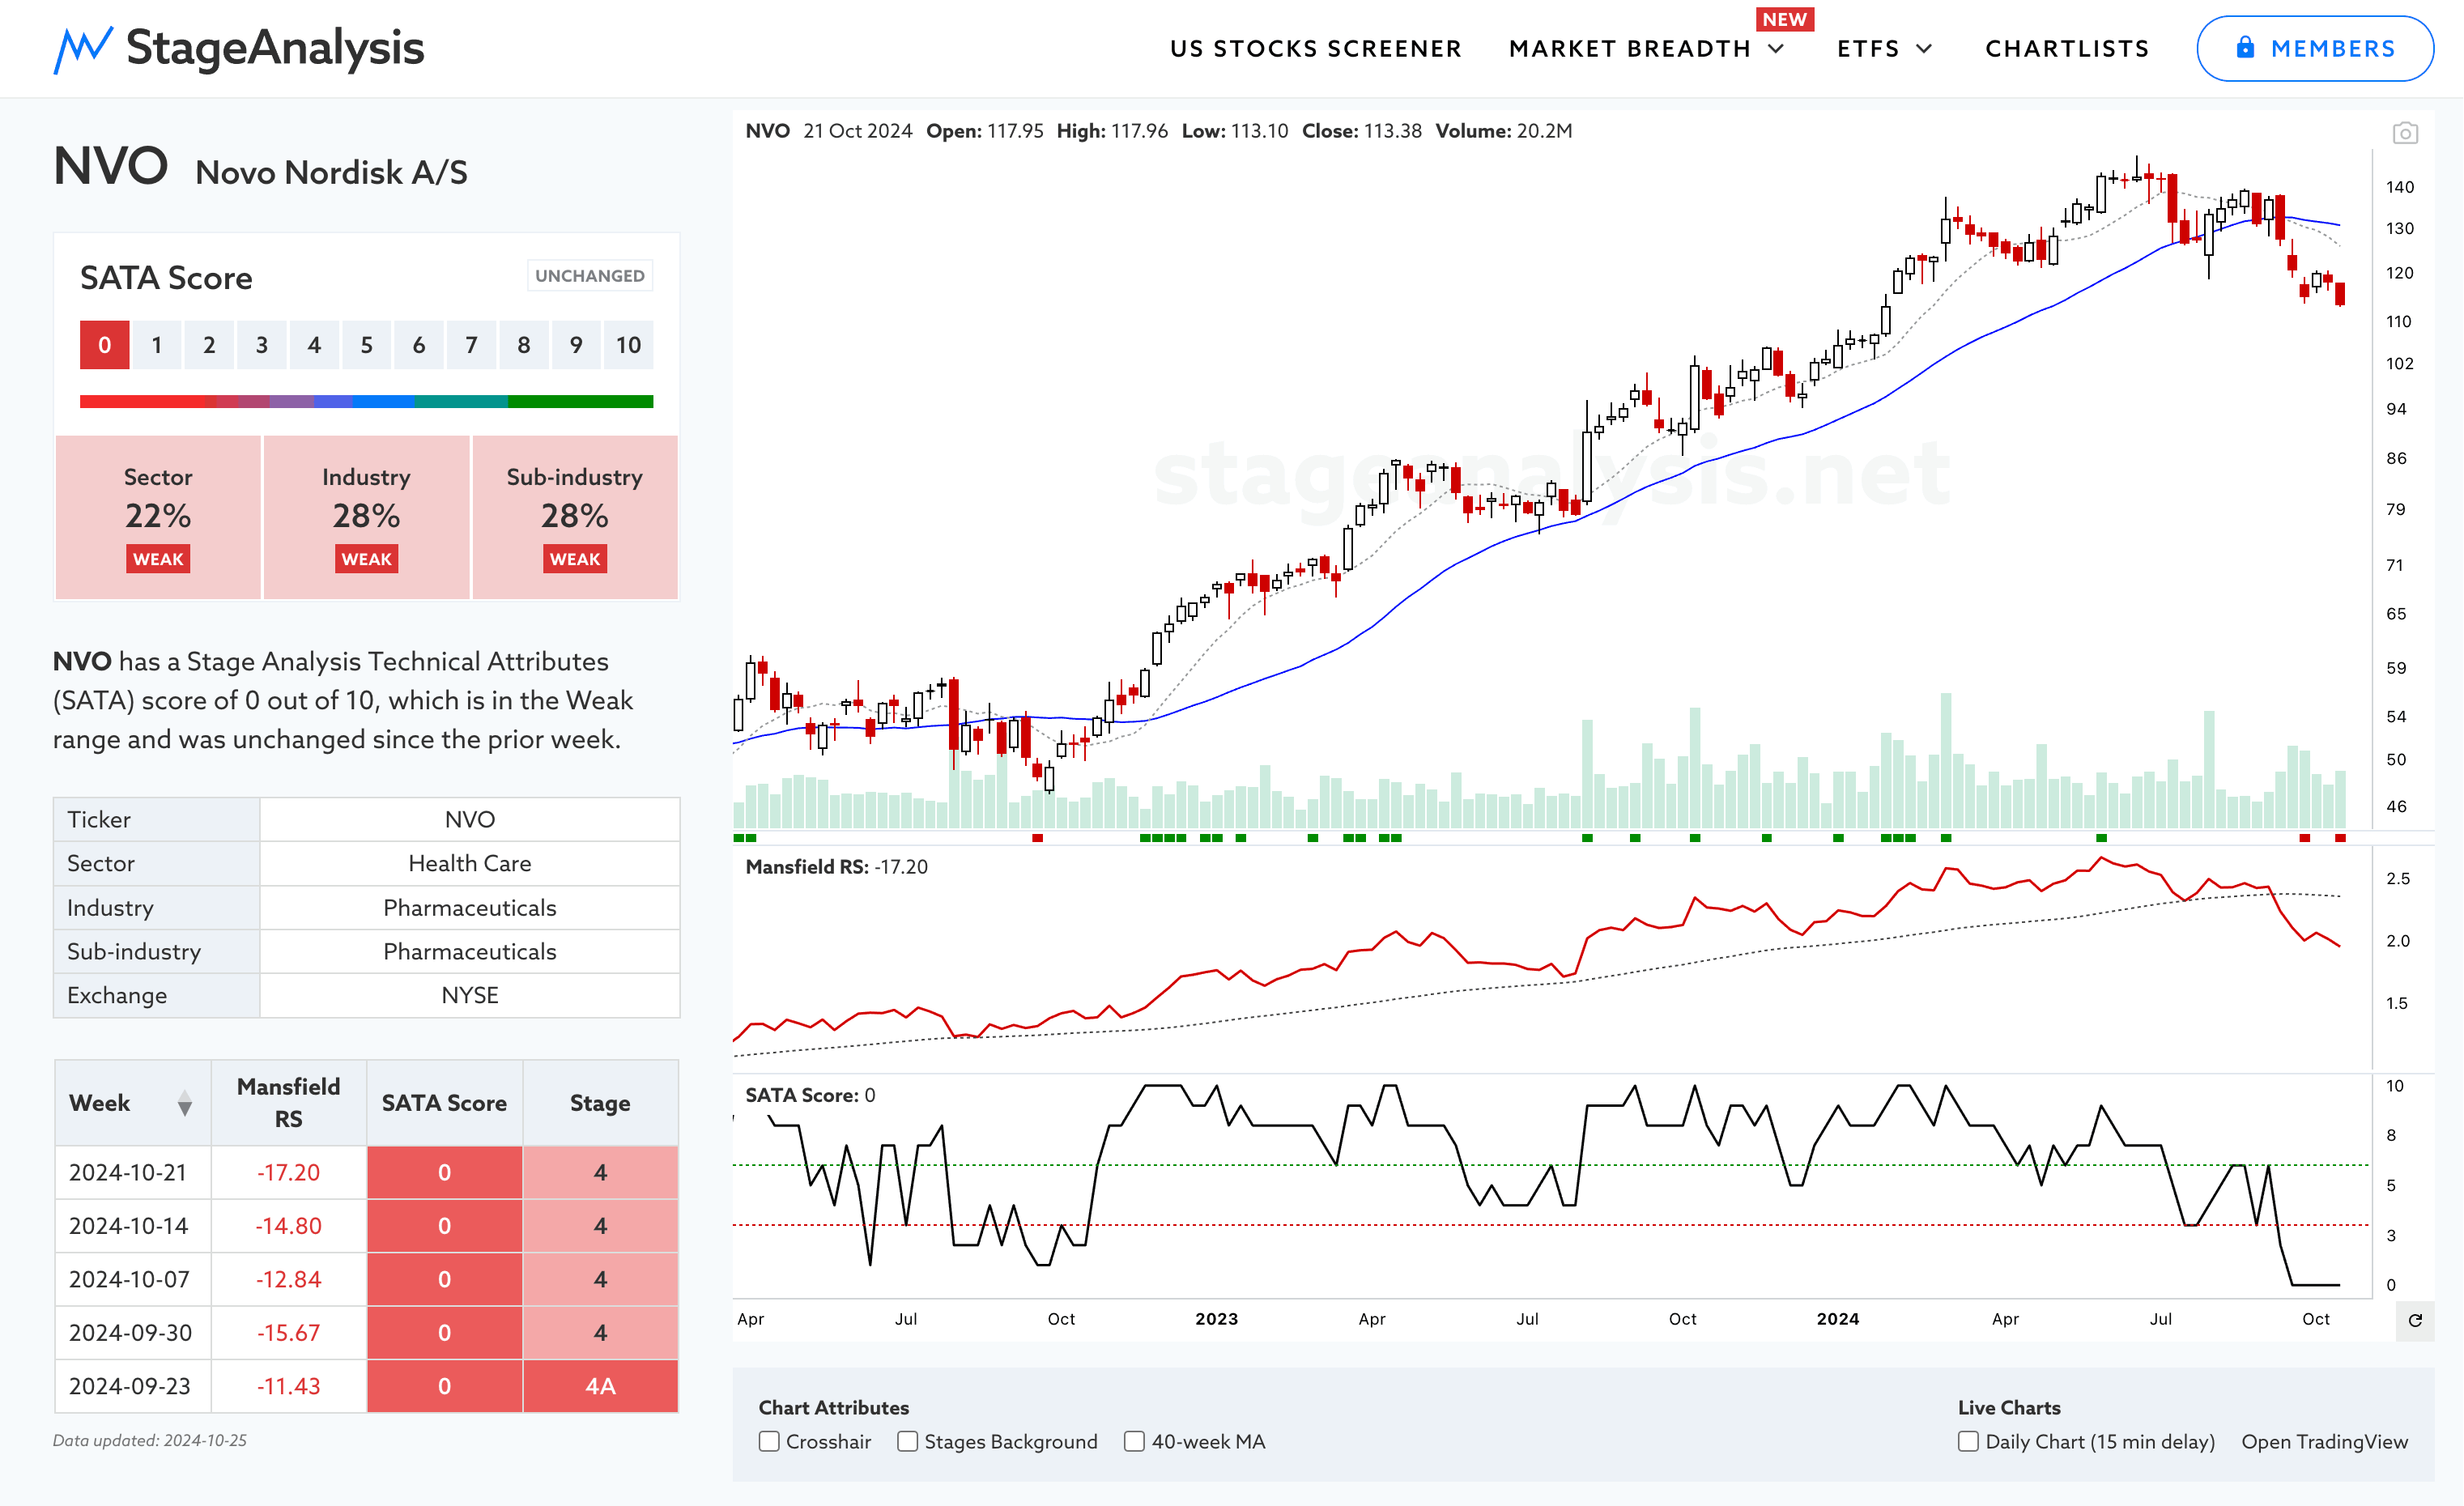Enable Stages Background checkbox

(907, 1441)
